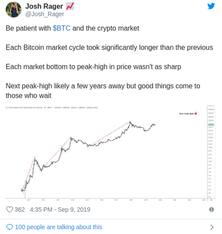The image size is (222, 234).
Task: Click the Twitter bird logo
Action: [x=211, y=6]
